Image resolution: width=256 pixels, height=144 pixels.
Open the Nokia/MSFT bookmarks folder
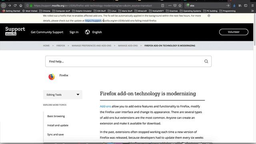tap(156, 11)
